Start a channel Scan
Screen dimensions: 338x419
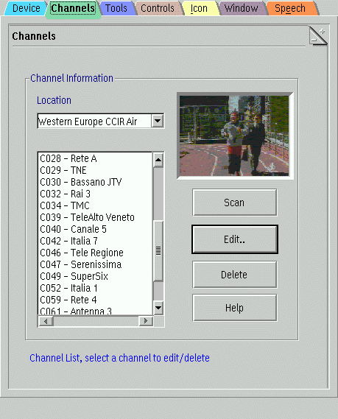coord(234,203)
